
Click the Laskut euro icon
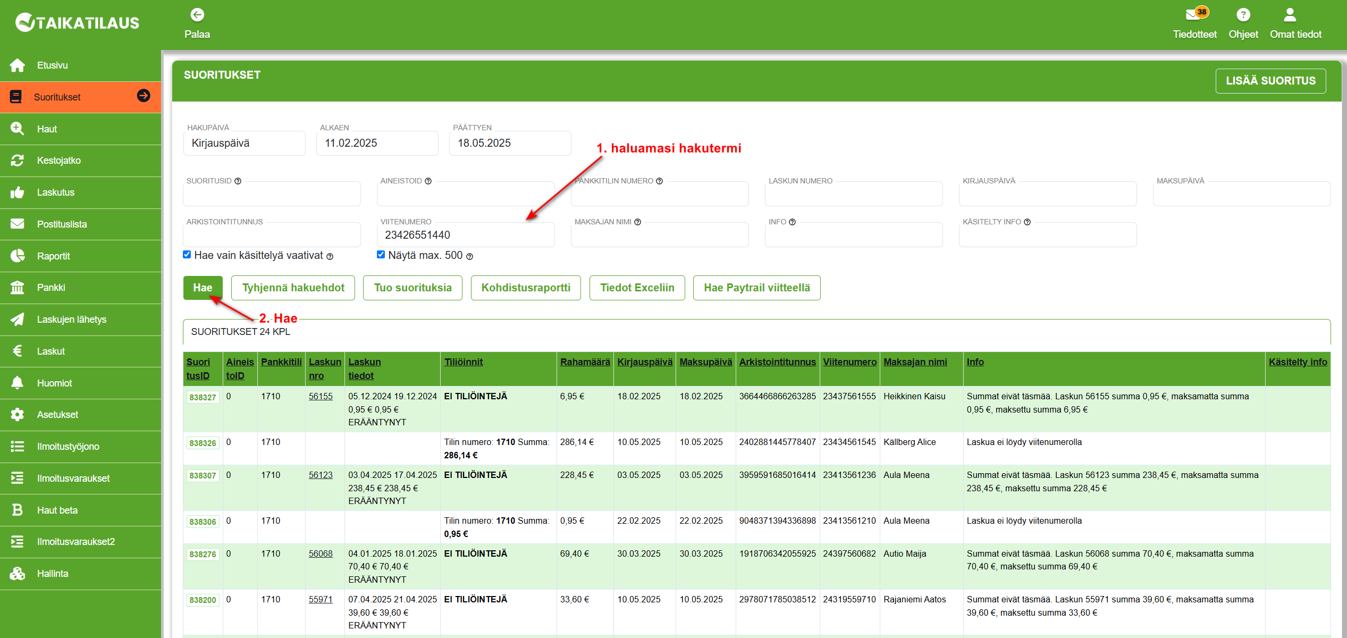click(18, 351)
